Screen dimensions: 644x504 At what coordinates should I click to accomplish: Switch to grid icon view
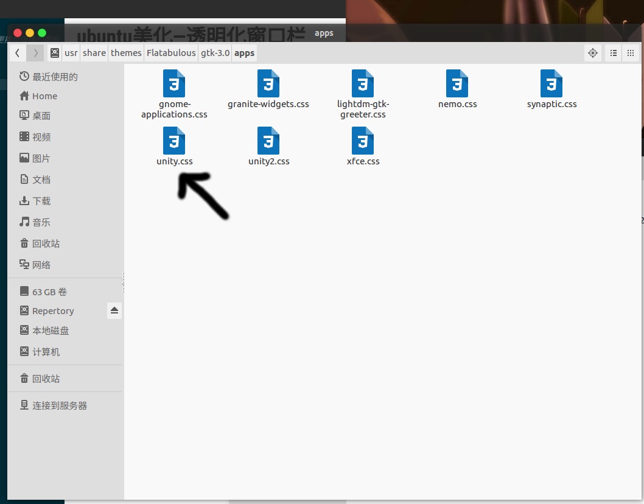click(x=631, y=53)
